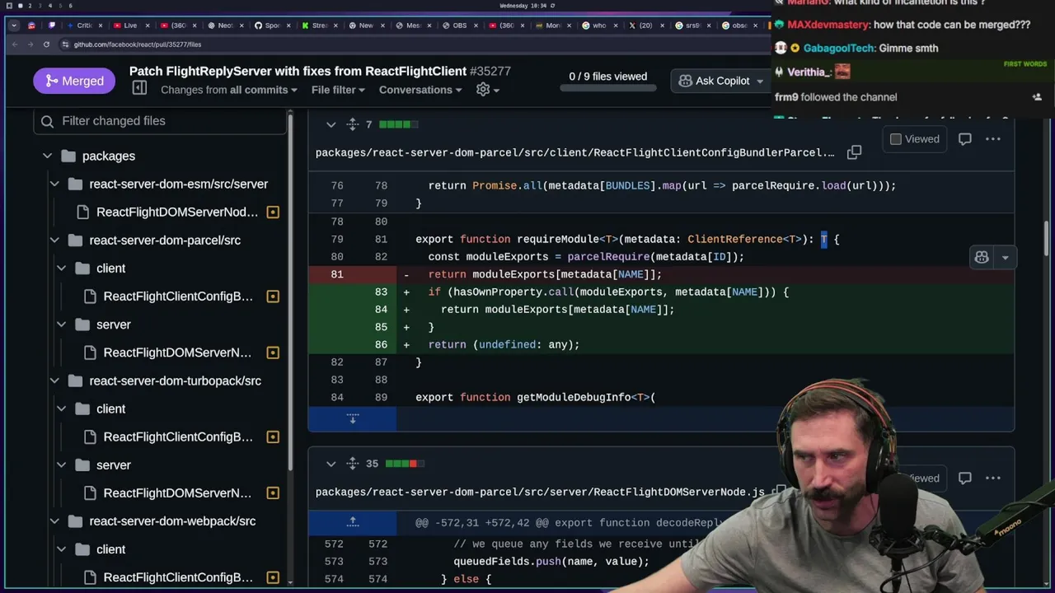Select esm ReactFlightDOMServerNod file in tree
Image resolution: width=1055 pixels, height=593 pixels.
tap(177, 212)
